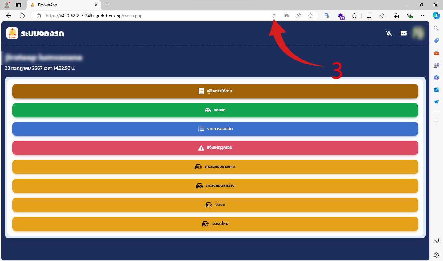Open the browser Extensions puzzle icon
The image size is (443, 261).
(354, 16)
